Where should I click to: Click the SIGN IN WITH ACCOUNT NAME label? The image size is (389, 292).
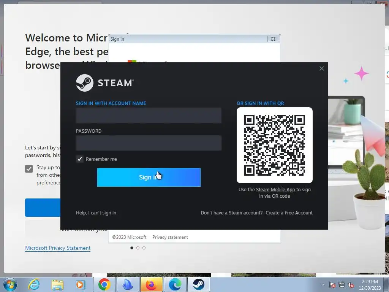[x=111, y=103]
